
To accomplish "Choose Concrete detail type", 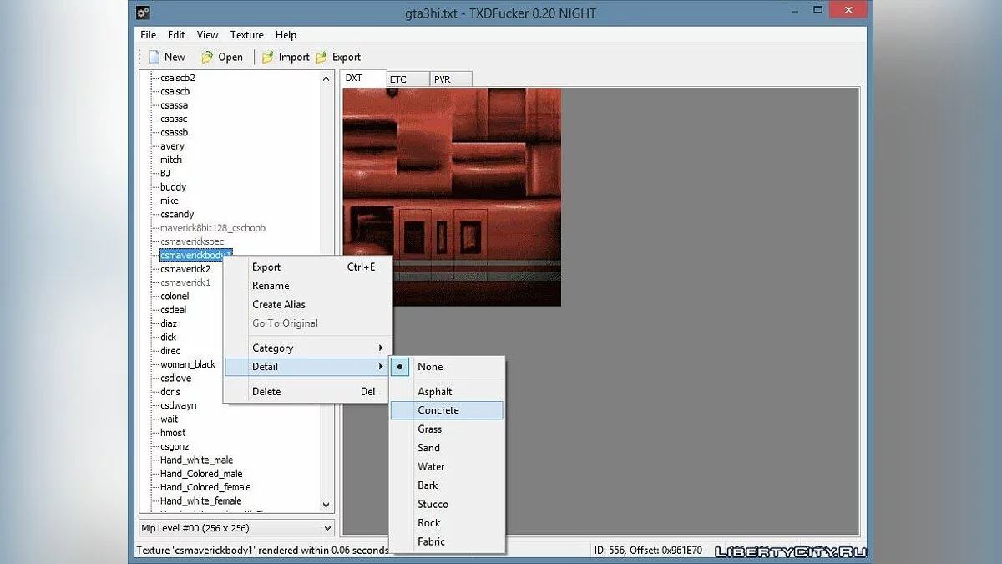I will click(x=438, y=410).
